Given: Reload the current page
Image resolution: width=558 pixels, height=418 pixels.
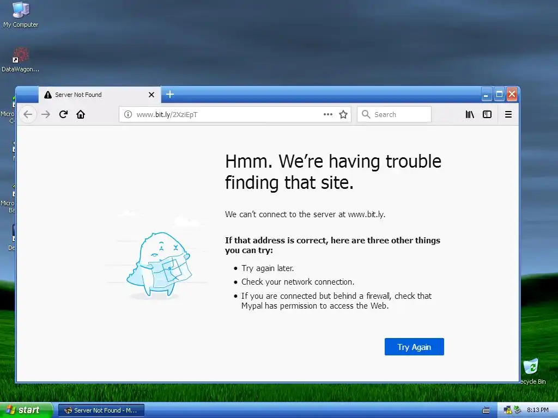Looking at the screenshot, I should [x=63, y=114].
